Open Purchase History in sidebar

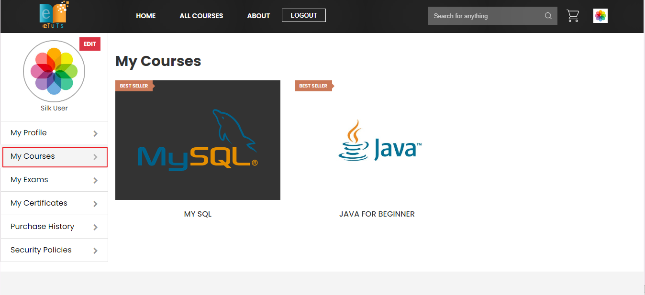tap(54, 227)
